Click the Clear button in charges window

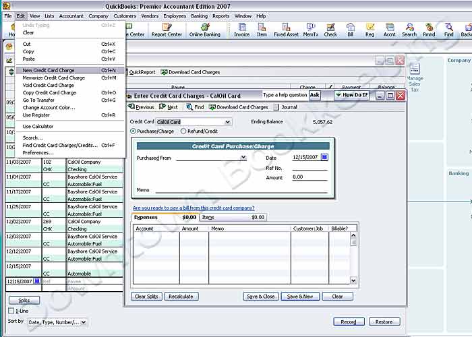[337, 297]
